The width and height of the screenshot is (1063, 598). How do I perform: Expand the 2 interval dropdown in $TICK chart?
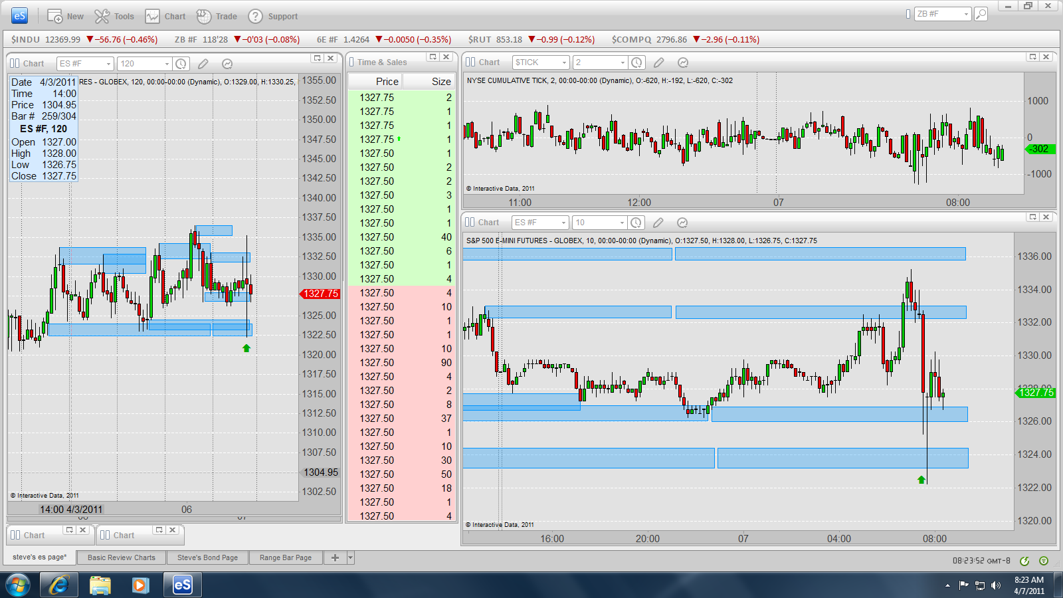[x=623, y=62]
